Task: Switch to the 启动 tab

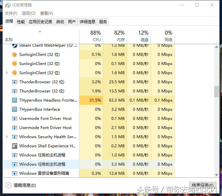Action: pyautogui.click(x=60, y=22)
